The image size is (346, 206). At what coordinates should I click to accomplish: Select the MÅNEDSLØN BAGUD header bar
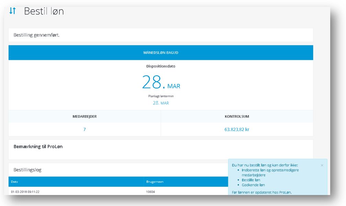(x=161, y=53)
